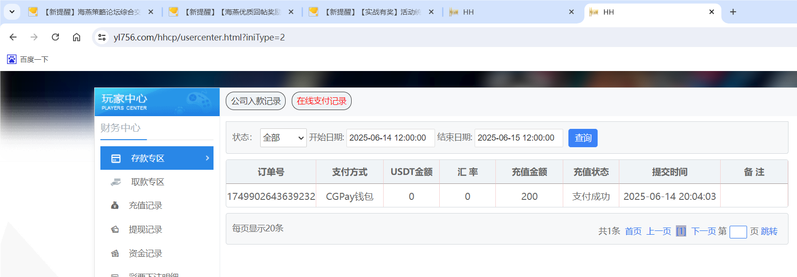Viewport: 797px width, 277px height.
Task: Click the 充值记录 money bag icon
Action: click(x=115, y=206)
